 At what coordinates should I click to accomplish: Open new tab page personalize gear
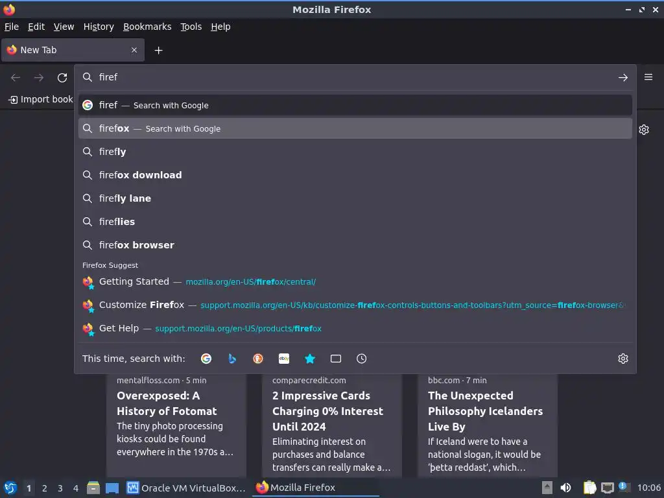tap(644, 130)
